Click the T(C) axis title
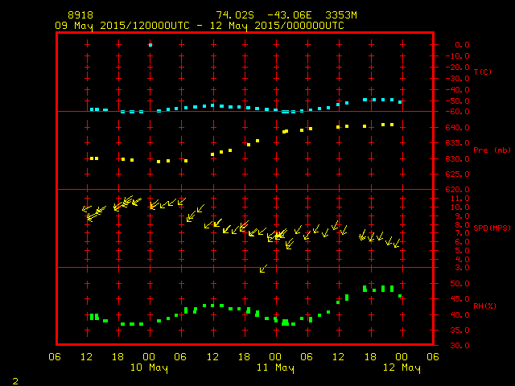 tap(483, 72)
